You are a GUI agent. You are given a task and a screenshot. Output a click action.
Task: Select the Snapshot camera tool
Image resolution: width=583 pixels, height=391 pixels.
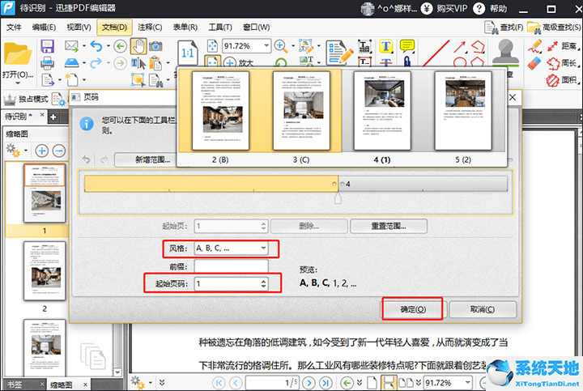click(x=155, y=46)
